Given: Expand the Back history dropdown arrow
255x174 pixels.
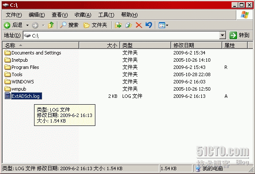Looking at the screenshot, I should (x=28, y=26).
